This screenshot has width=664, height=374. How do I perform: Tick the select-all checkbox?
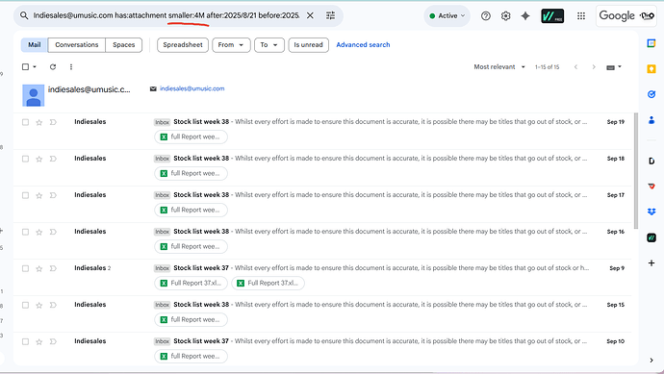[25, 67]
